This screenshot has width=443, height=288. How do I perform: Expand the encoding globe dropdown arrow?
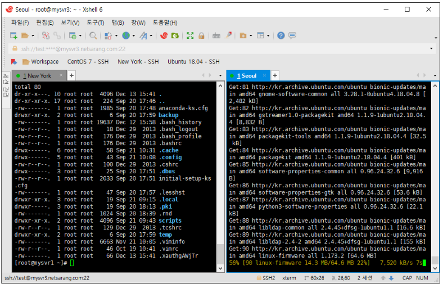134,36
